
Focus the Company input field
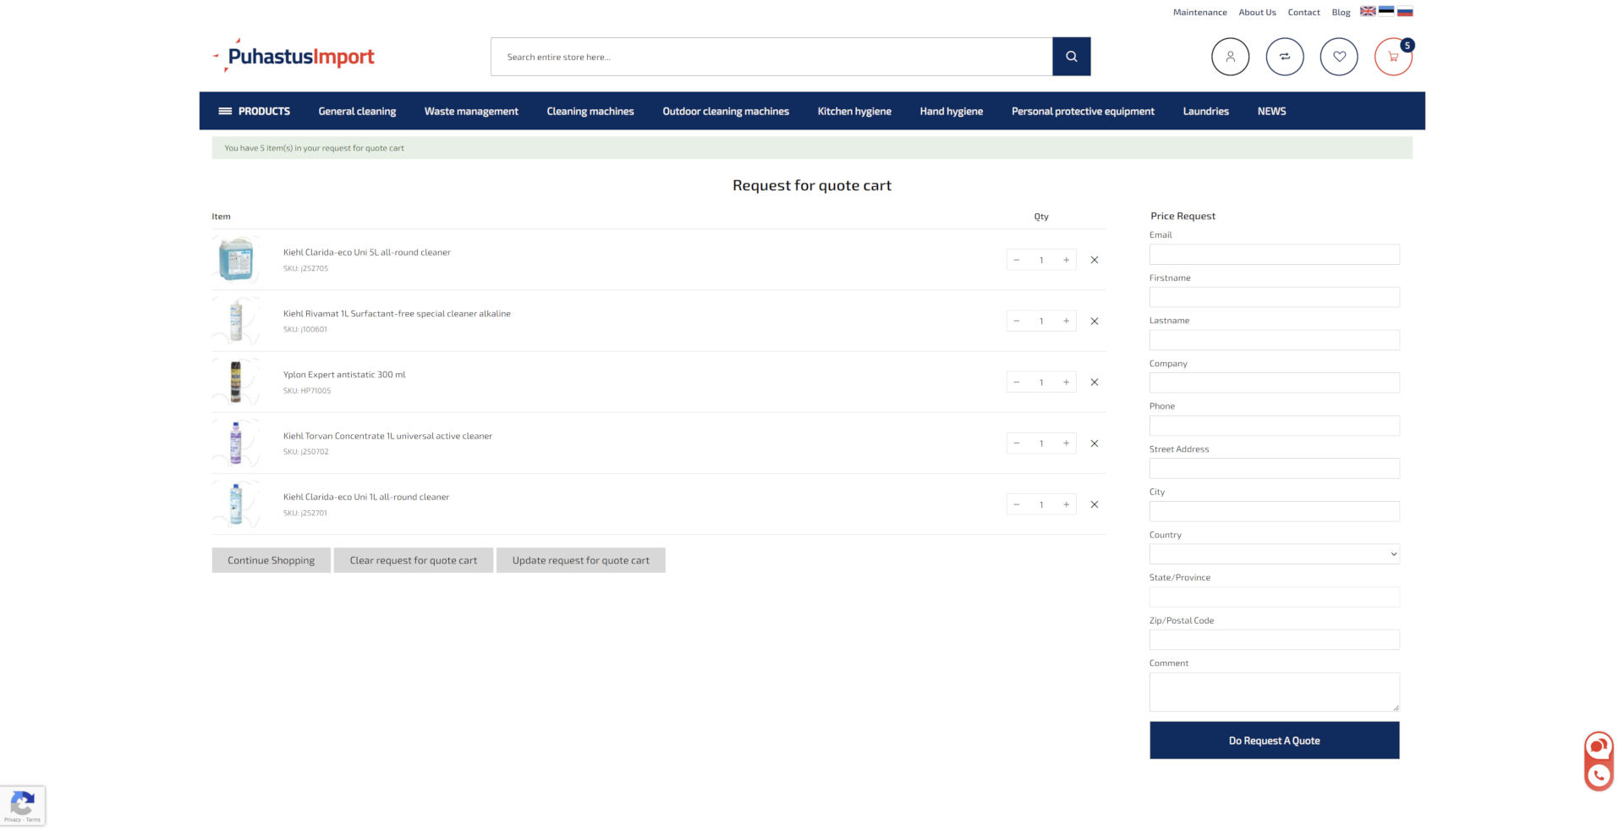pos(1274,382)
